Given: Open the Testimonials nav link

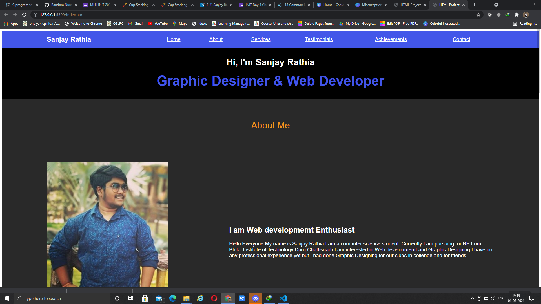Looking at the screenshot, I should coord(319,39).
